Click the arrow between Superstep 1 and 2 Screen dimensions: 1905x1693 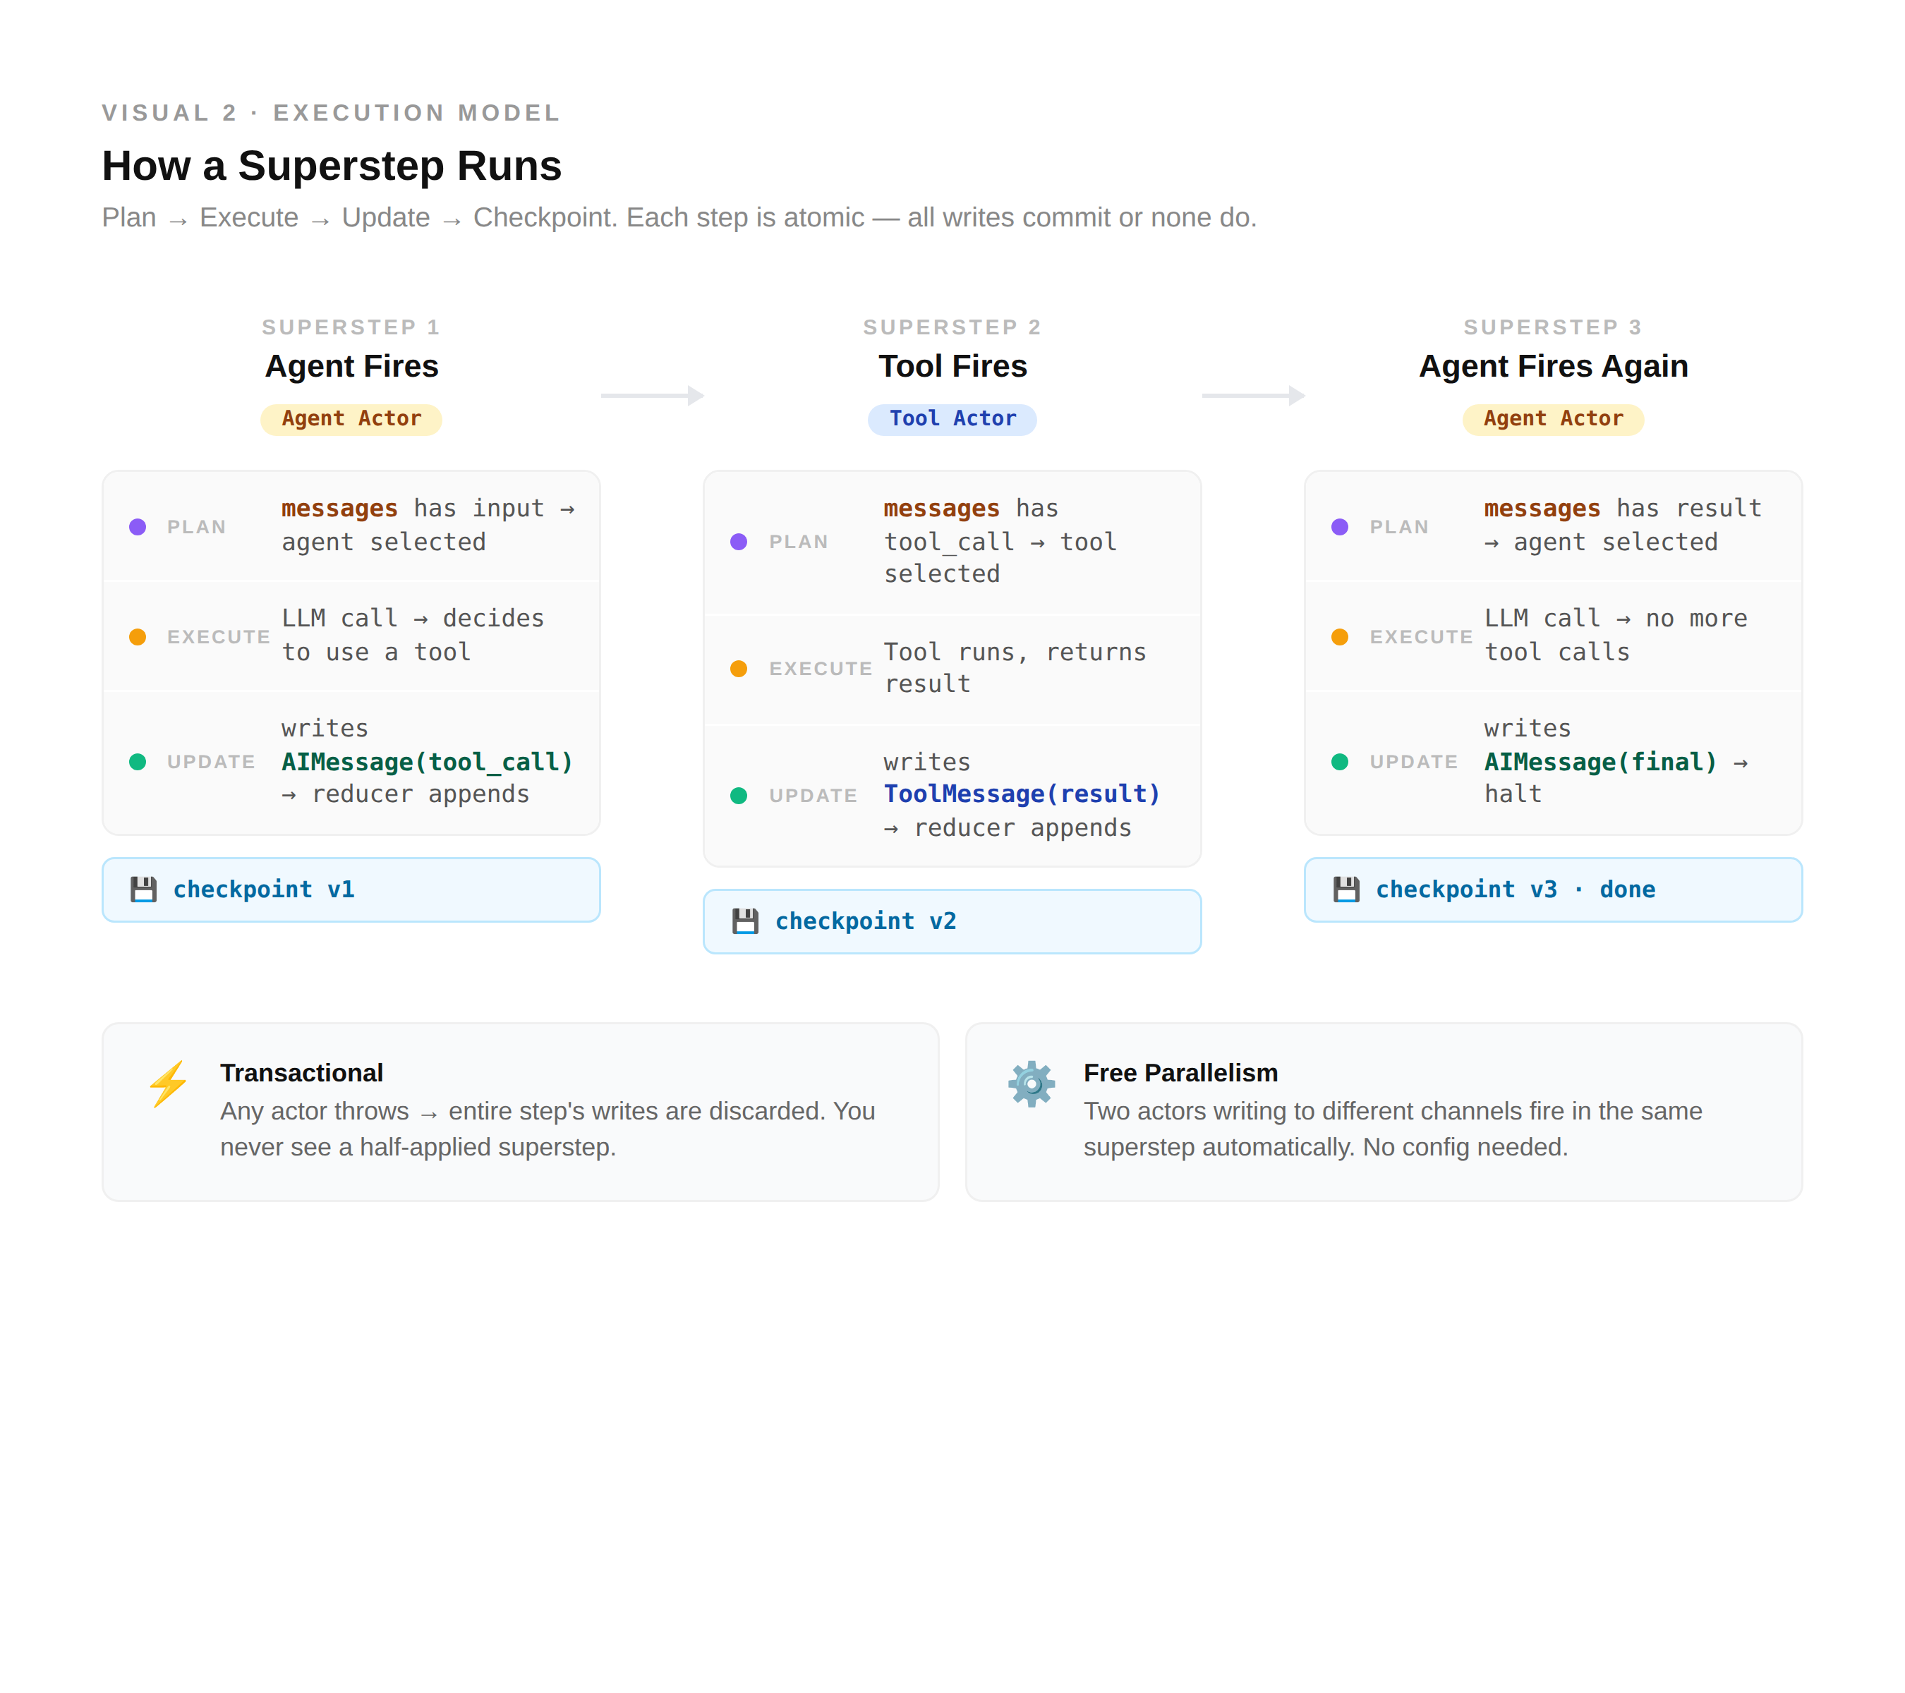(x=651, y=395)
